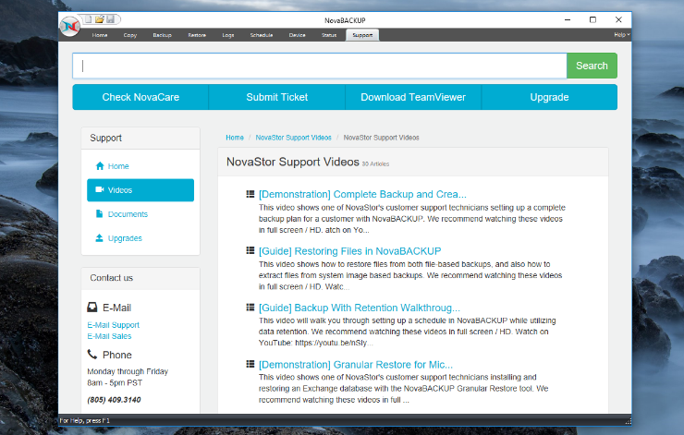
Task: Click the Check NovaCare button
Action: (x=140, y=97)
